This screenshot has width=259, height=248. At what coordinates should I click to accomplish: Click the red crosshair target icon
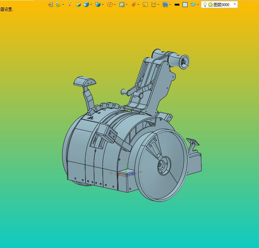(134, 4)
